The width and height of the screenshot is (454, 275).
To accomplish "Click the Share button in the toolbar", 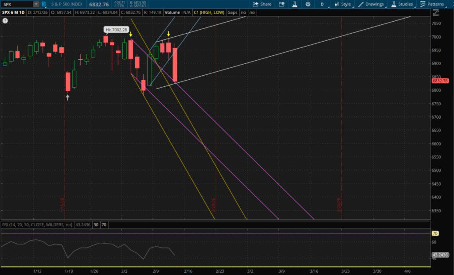I will 262,4.
